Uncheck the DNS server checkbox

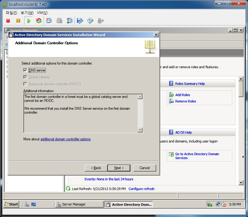(x=25, y=70)
